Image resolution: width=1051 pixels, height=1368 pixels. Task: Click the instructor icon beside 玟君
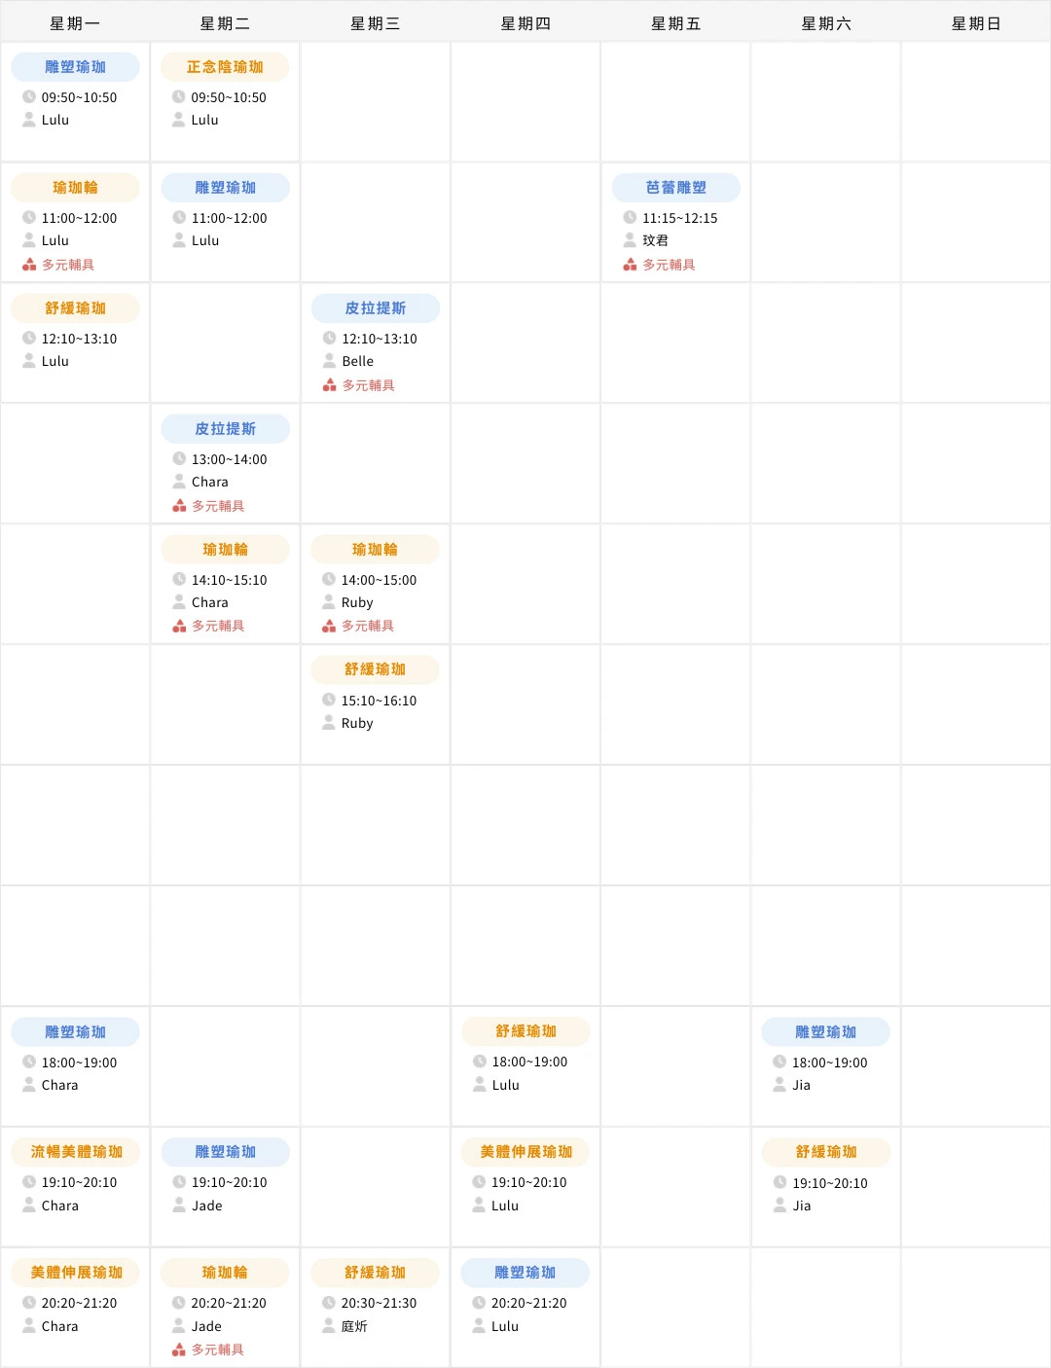tap(629, 240)
